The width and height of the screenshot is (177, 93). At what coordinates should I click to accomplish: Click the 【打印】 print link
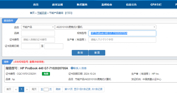tap(68, 13)
